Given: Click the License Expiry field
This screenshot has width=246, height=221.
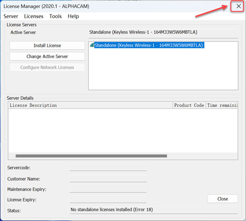Looking at the screenshot, I should pos(108,199).
